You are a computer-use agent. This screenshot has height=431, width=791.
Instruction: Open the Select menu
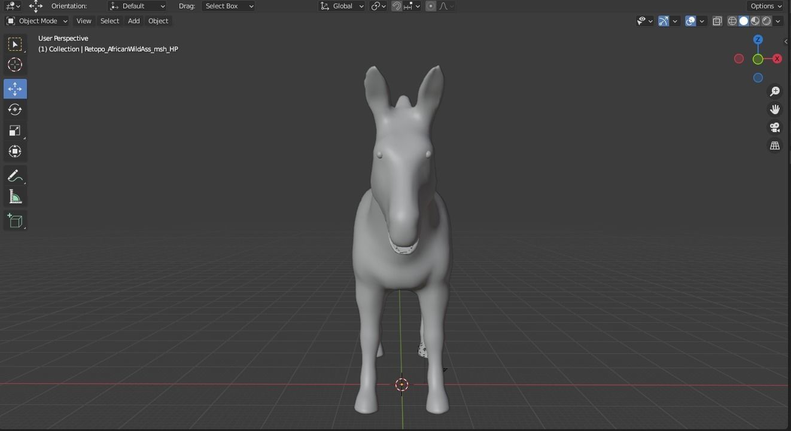point(109,21)
